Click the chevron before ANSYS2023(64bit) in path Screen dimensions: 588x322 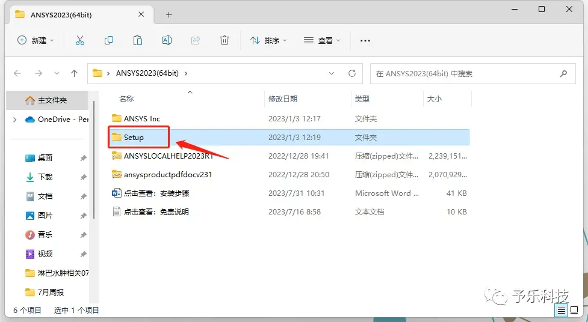(x=108, y=73)
